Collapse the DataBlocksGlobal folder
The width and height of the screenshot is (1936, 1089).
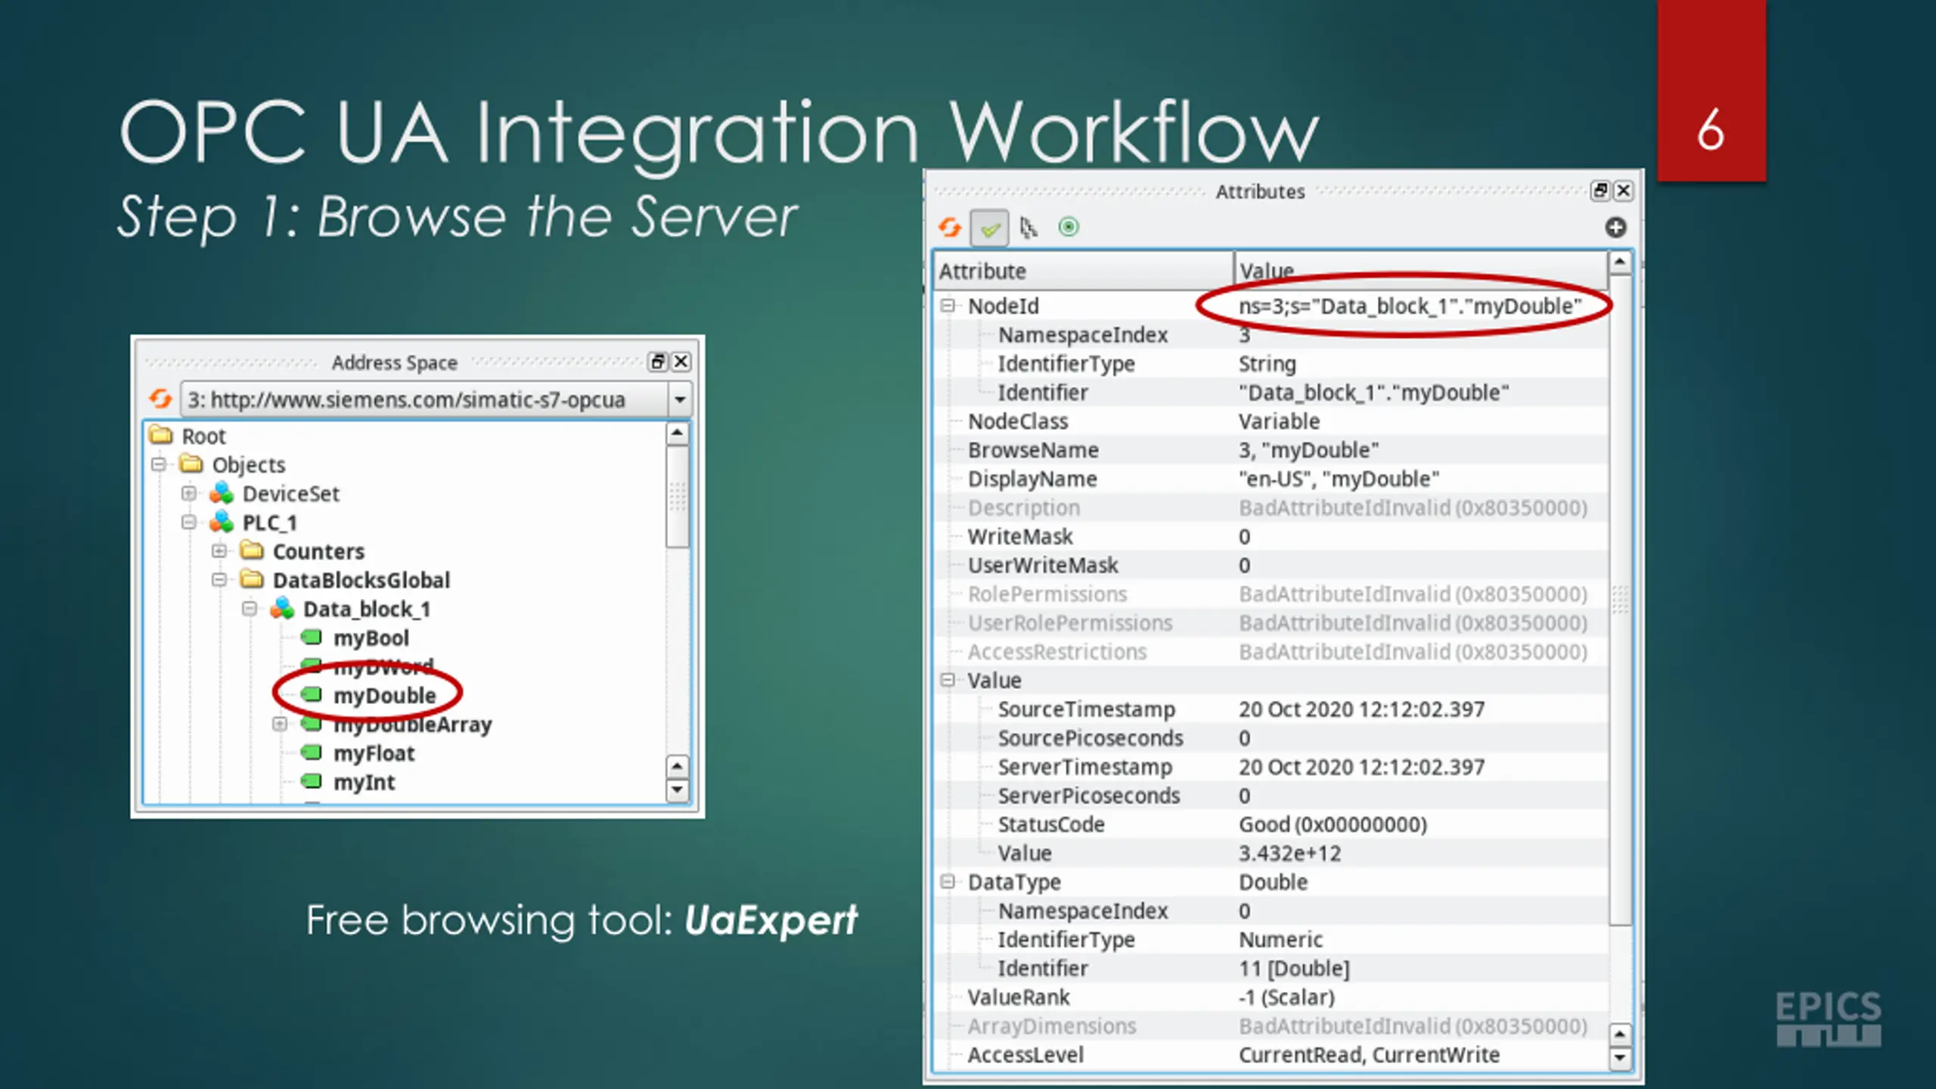coord(219,580)
